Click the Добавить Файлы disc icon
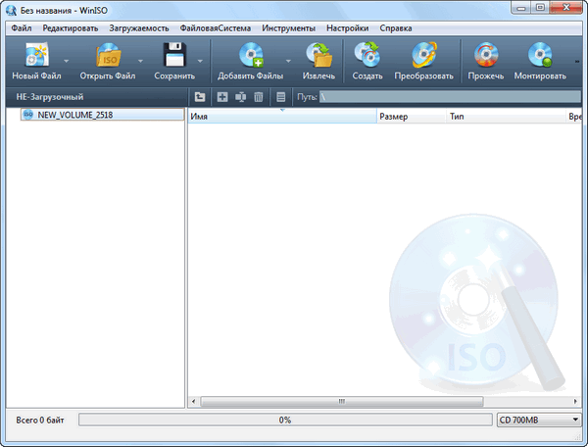 point(250,56)
